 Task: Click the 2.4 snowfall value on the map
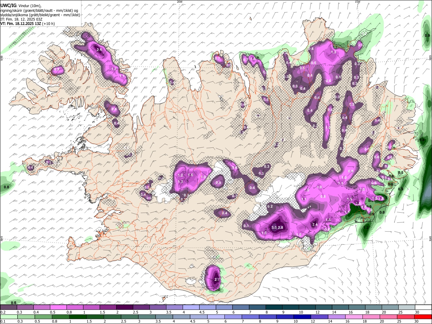point(315,224)
